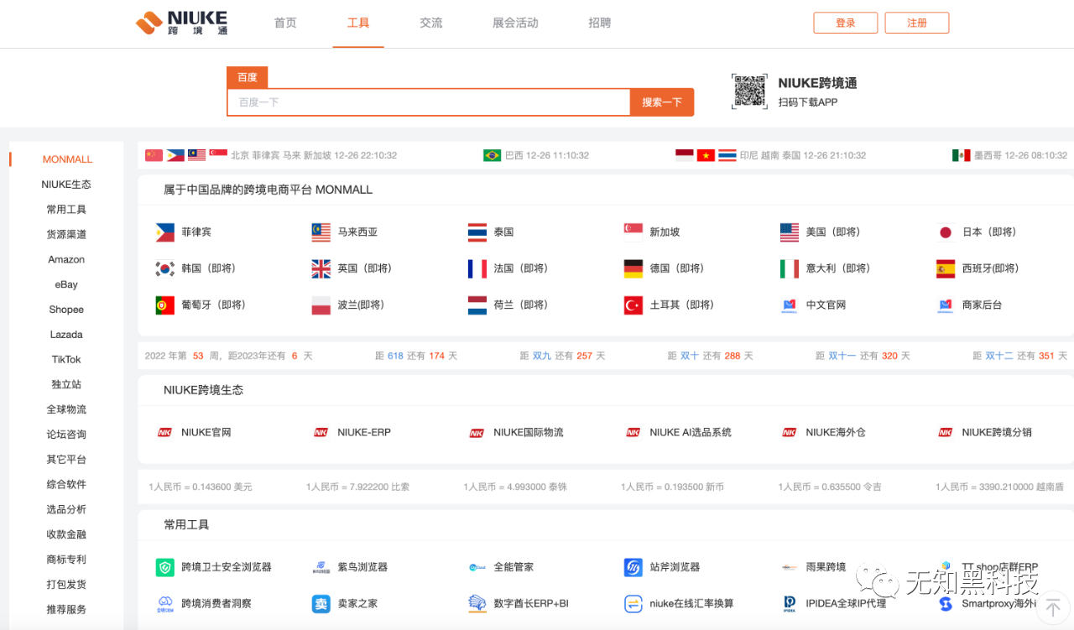Click the UK flag icon for 英国（即将）
Image resolution: width=1074 pixels, height=630 pixels.
tap(321, 268)
